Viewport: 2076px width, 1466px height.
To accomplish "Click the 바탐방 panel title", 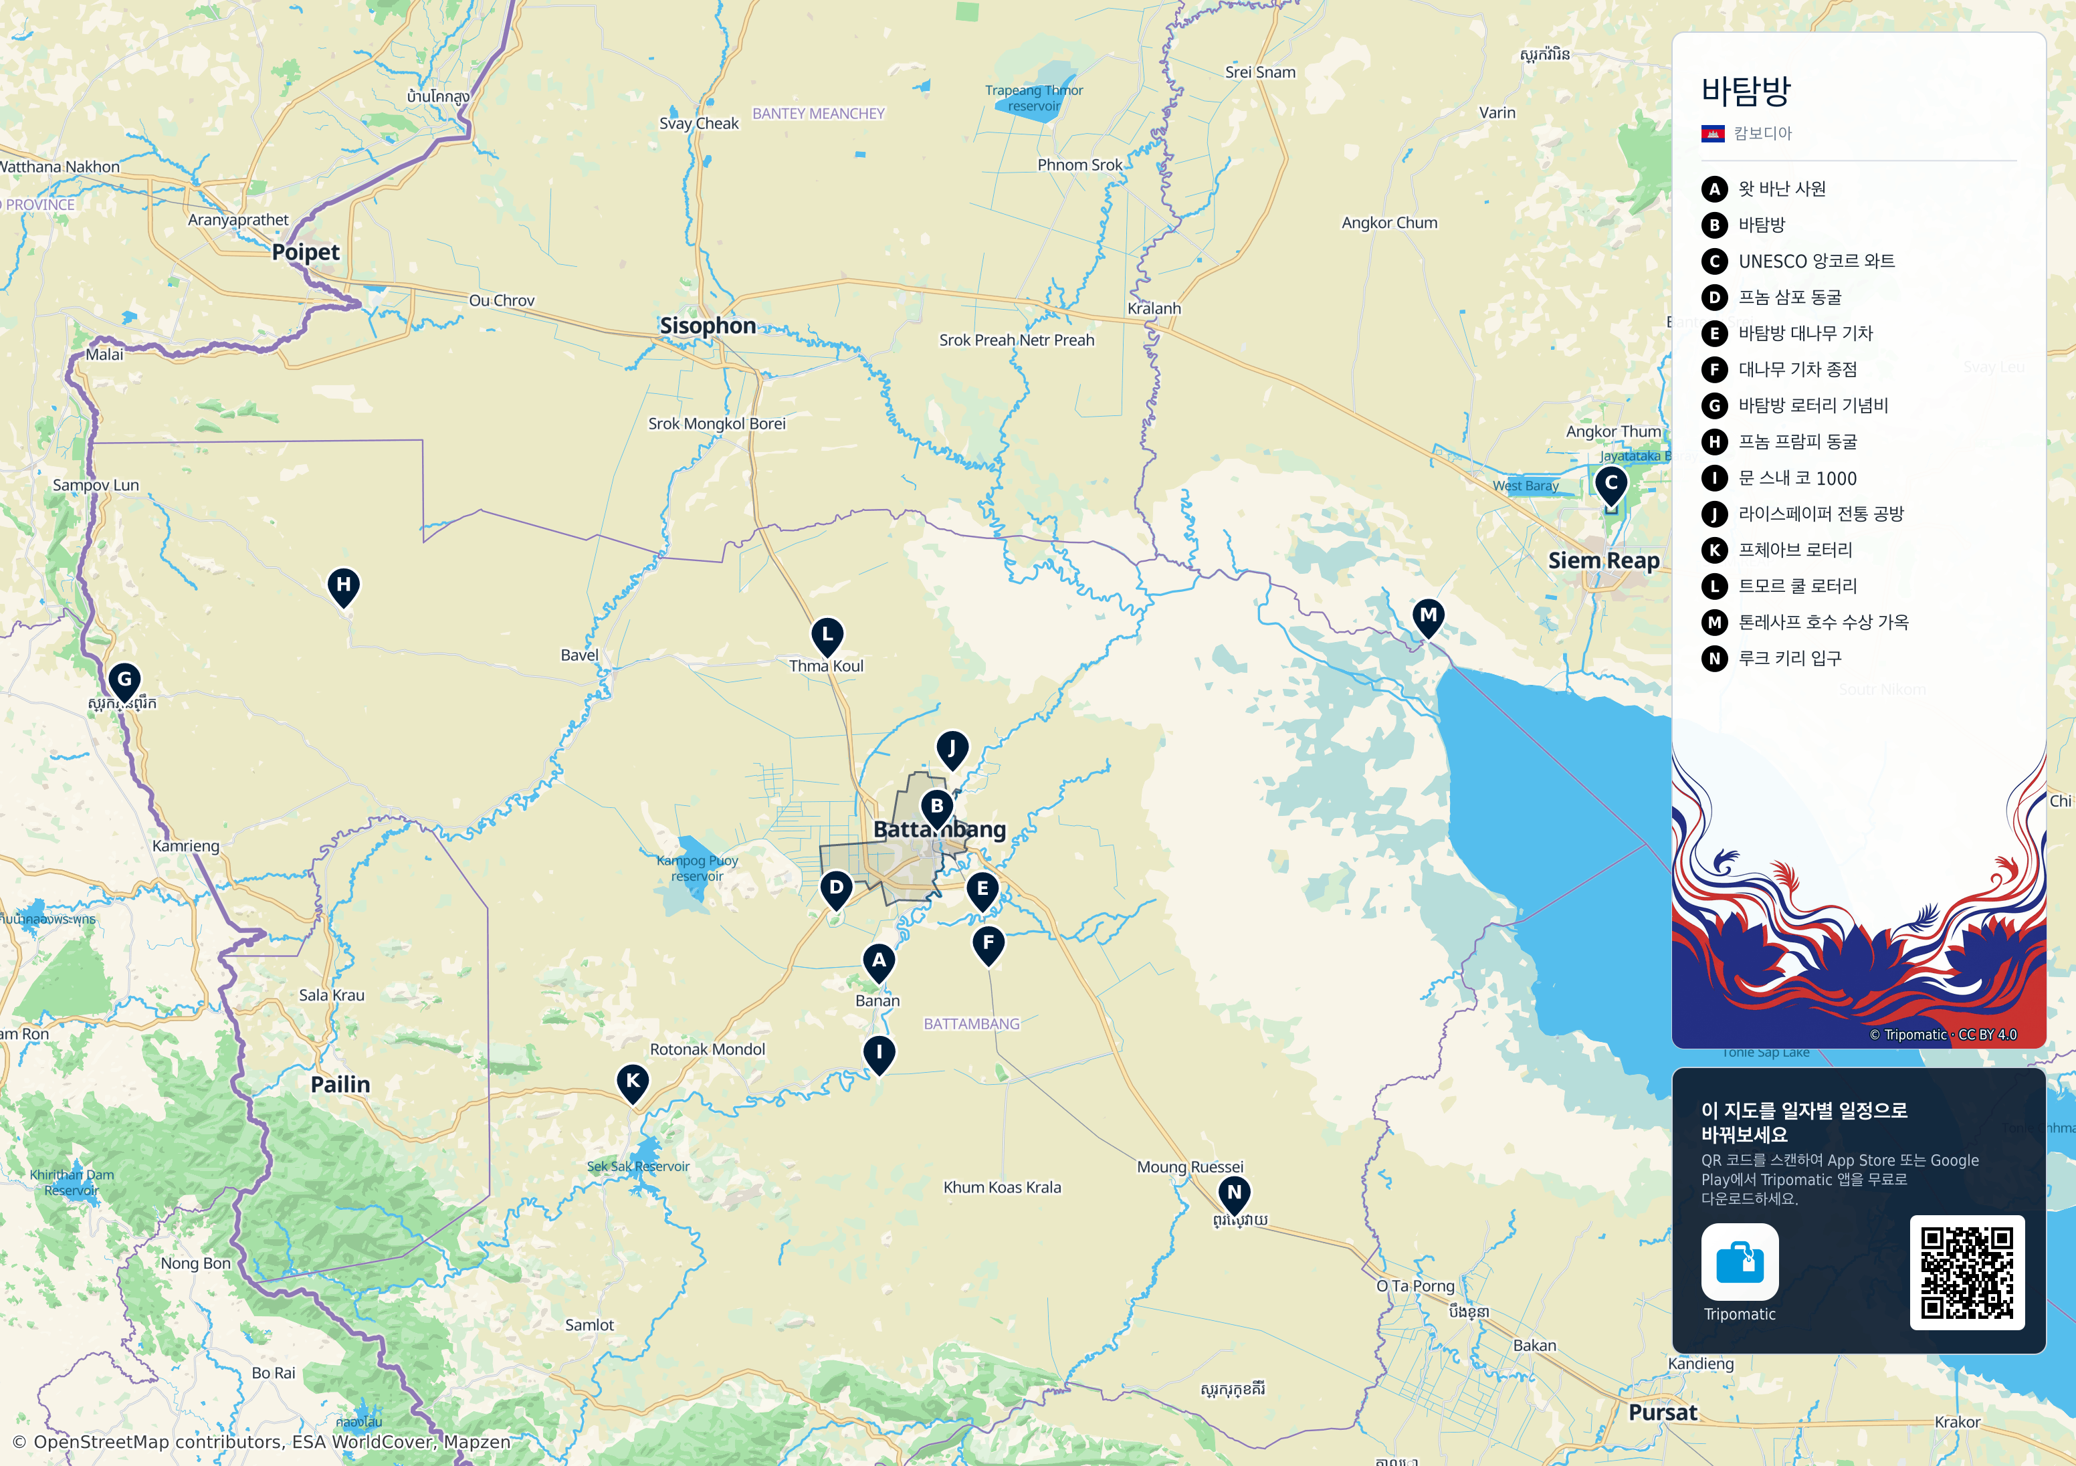I will [x=1746, y=90].
